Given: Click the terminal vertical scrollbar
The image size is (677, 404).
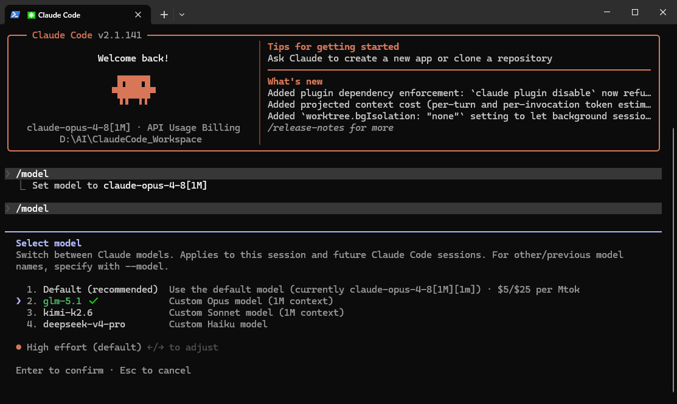Looking at the screenshot, I should click(673, 259).
